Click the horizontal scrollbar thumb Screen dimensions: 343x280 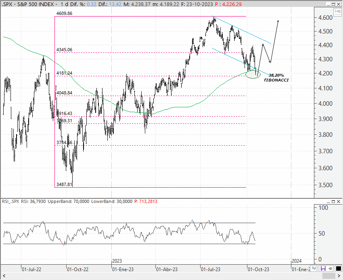coord(329,276)
